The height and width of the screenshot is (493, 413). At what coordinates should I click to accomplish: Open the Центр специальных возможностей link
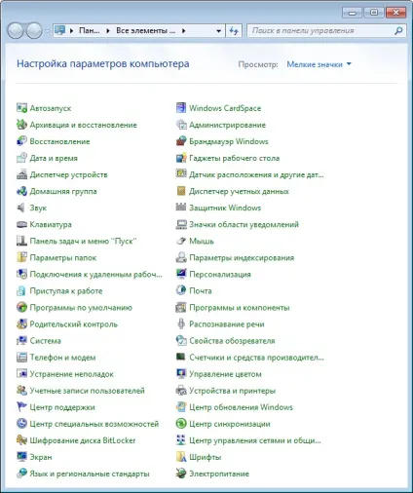[94, 424]
